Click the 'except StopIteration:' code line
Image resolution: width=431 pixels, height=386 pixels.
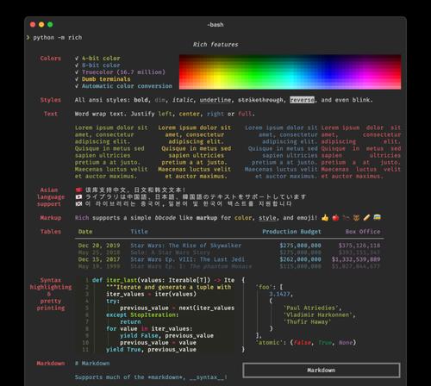coord(142,314)
